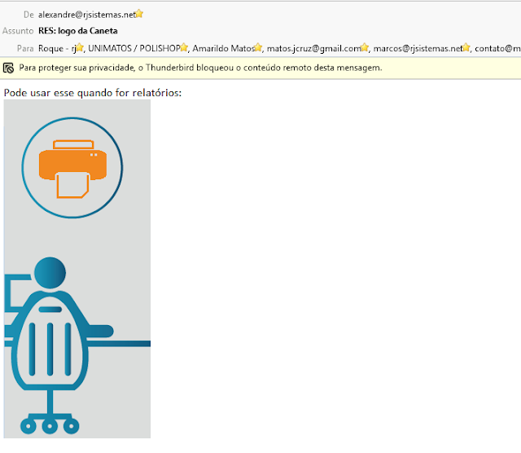
Task: Click the Thunderbird privacy notice text
Action: click(200, 68)
